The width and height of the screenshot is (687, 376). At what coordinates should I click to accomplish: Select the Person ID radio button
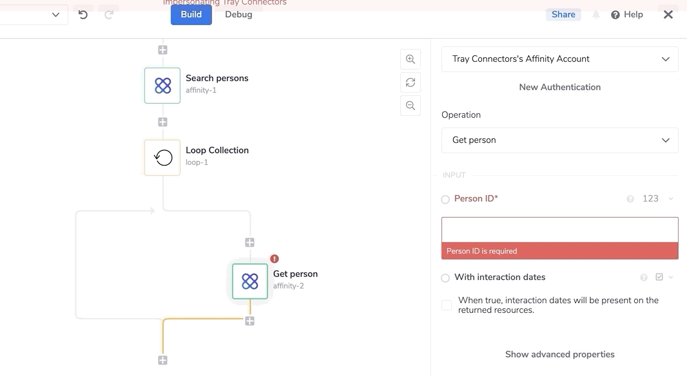click(x=445, y=200)
